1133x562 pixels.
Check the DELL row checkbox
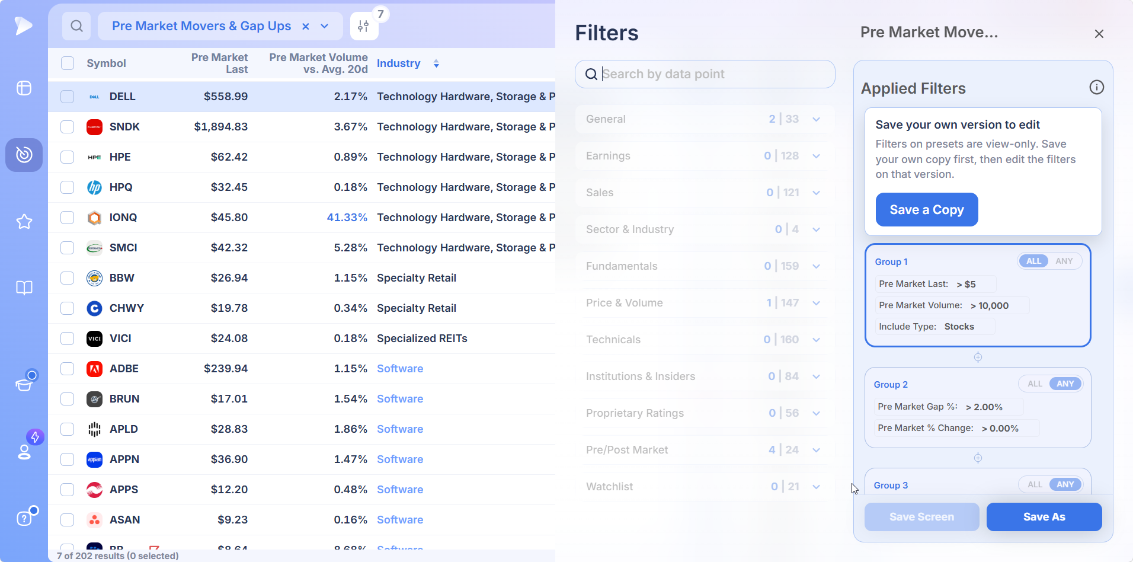[68, 97]
